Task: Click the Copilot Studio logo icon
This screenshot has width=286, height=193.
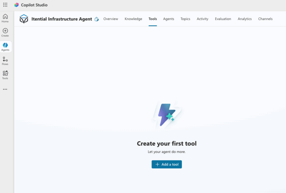Action: [x=16, y=5]
